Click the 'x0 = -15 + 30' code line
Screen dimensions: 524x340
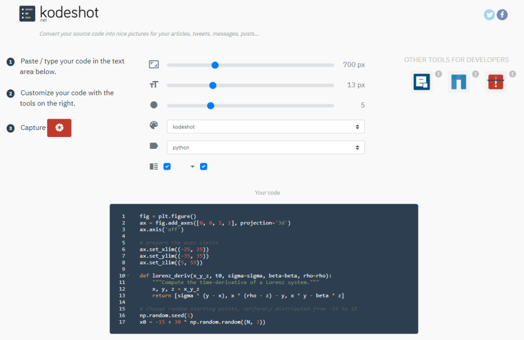(x=202, y=322)
